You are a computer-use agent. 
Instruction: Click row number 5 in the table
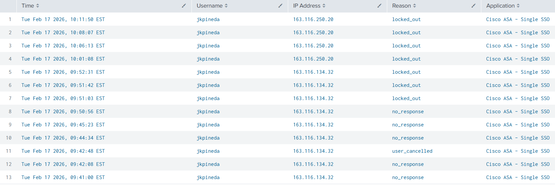click(10, 72)
